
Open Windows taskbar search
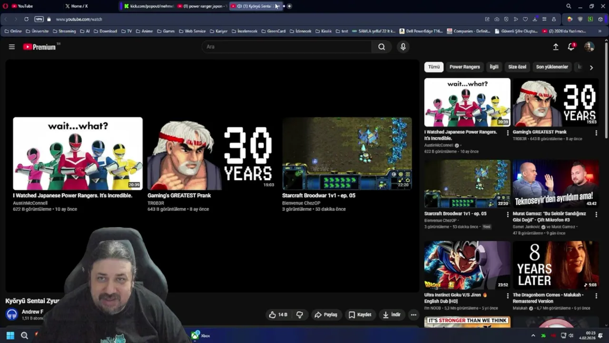pyautogui.click(x=24, y=335)
